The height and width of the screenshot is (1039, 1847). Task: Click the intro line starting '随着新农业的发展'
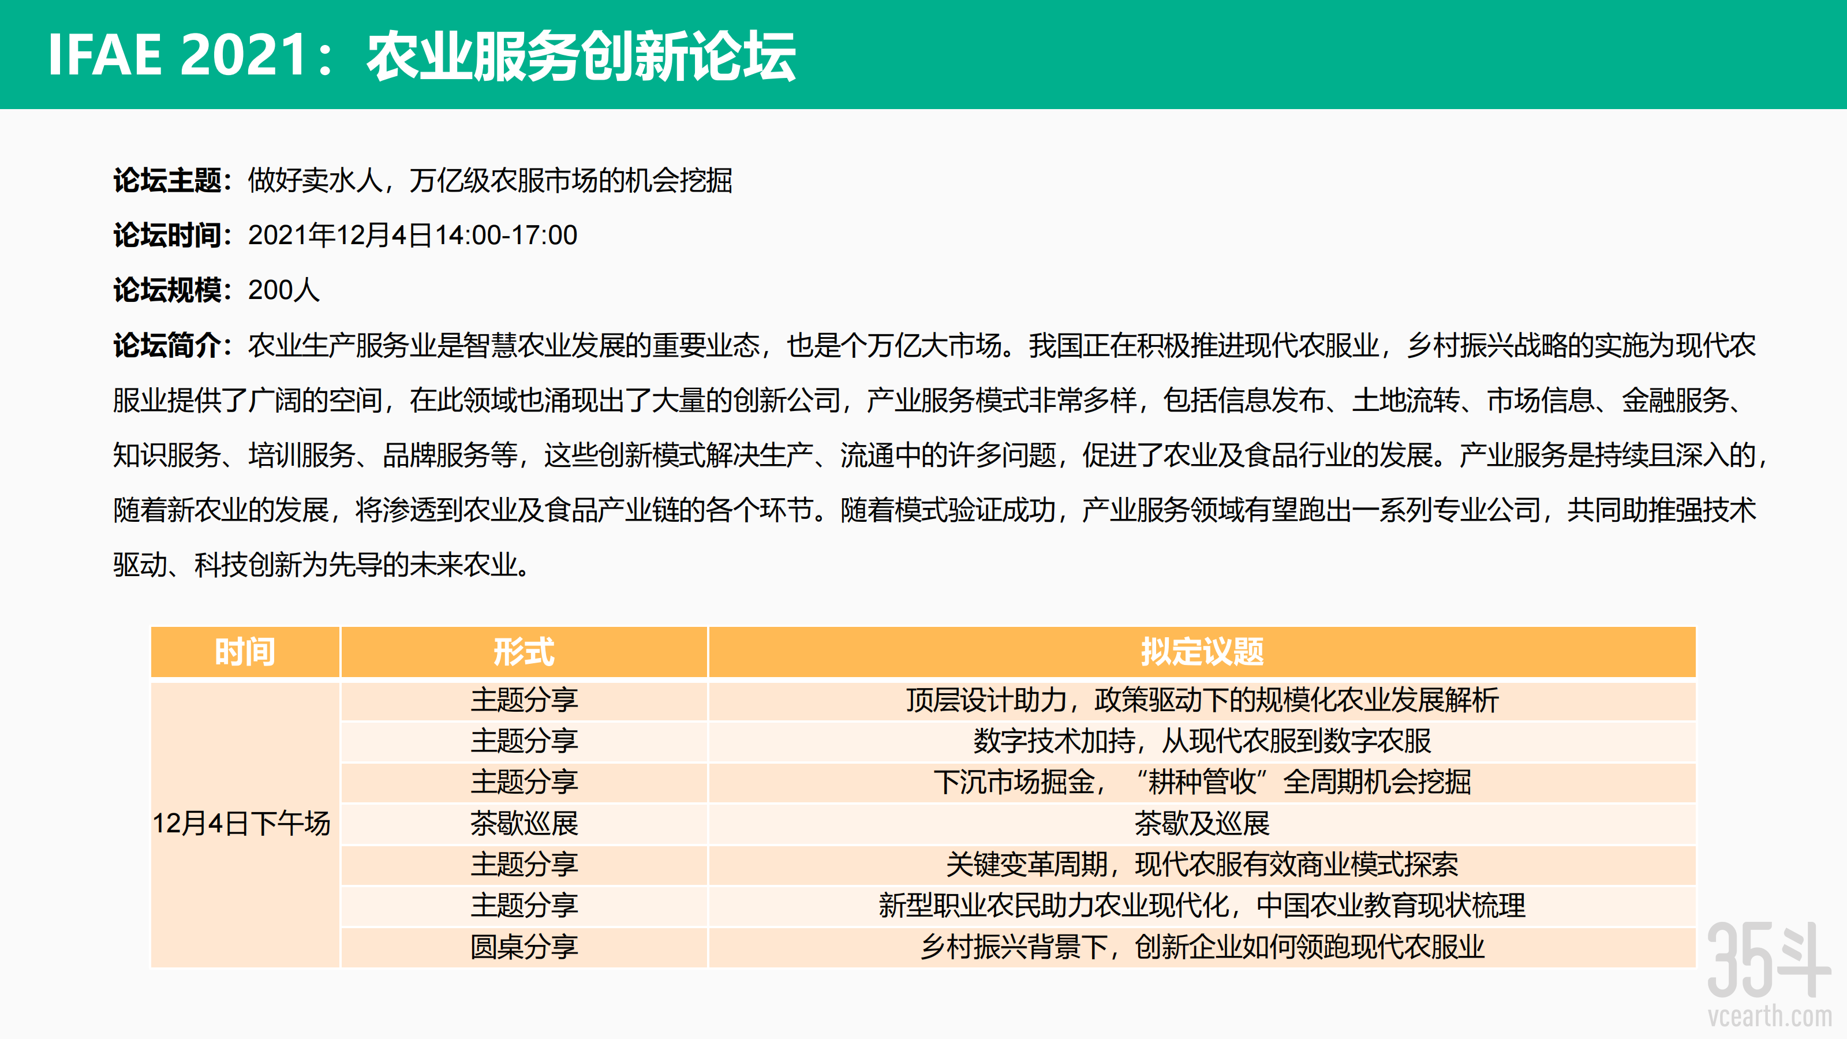(935, 510)
